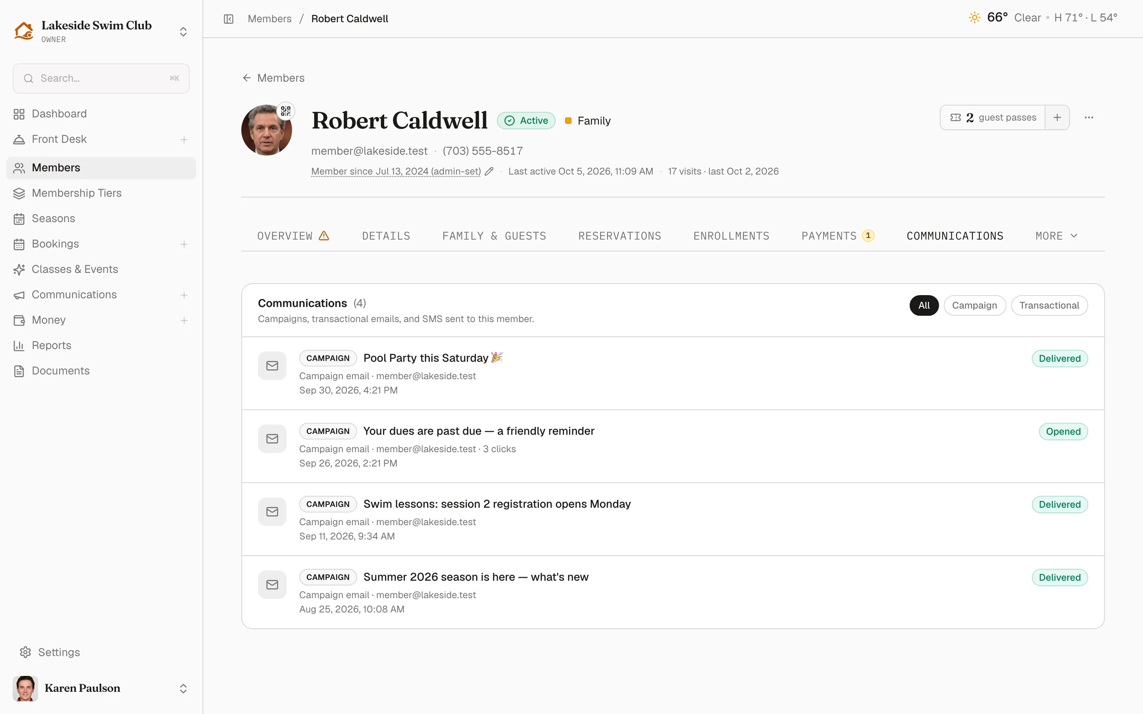Viewport: 1143px width, 714px height.
Task: Click plus icon next to Bookings
Action: coord(184,244)
